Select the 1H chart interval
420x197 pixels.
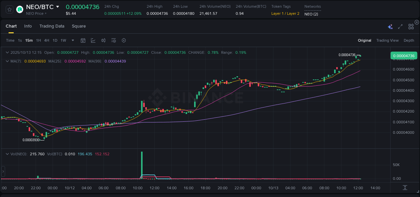(x=39, y=40)
